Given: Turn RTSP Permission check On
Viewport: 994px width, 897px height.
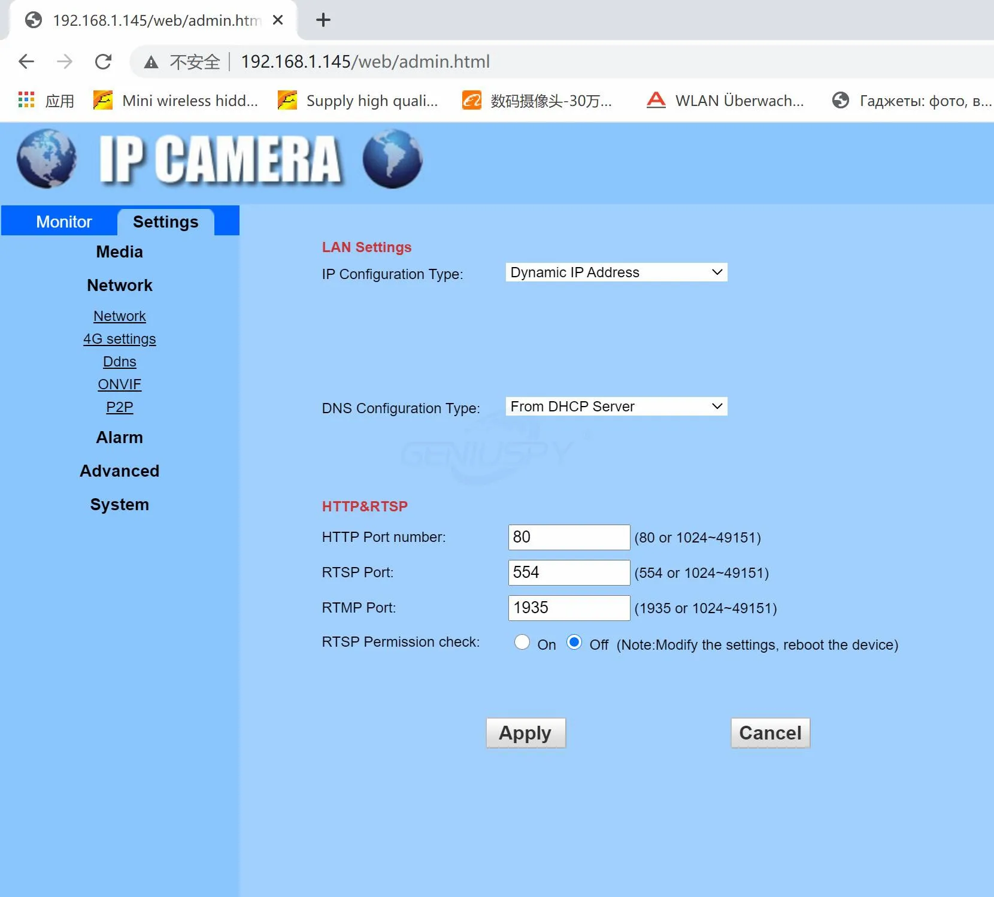Looking at the screenshot, I should (522, 643).
